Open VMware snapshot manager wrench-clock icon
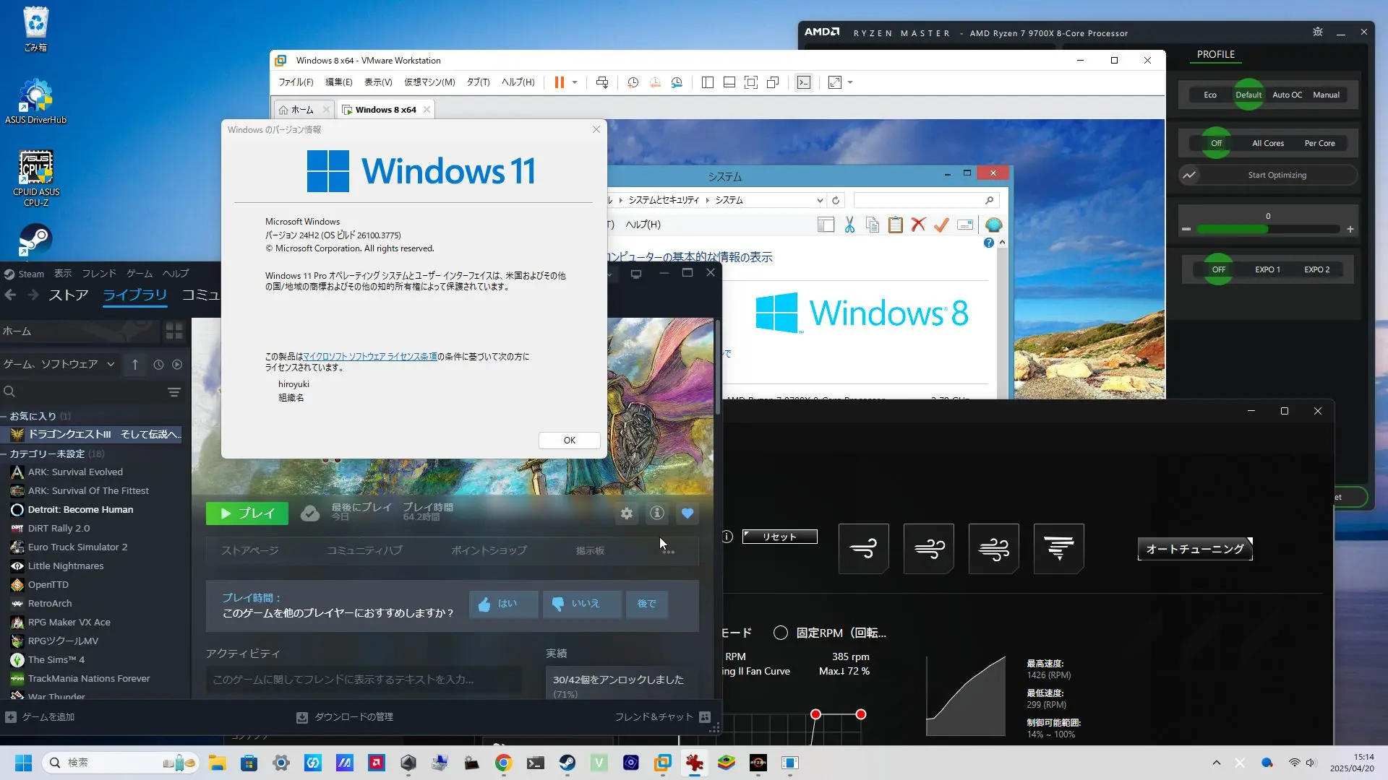 [677, 82]
